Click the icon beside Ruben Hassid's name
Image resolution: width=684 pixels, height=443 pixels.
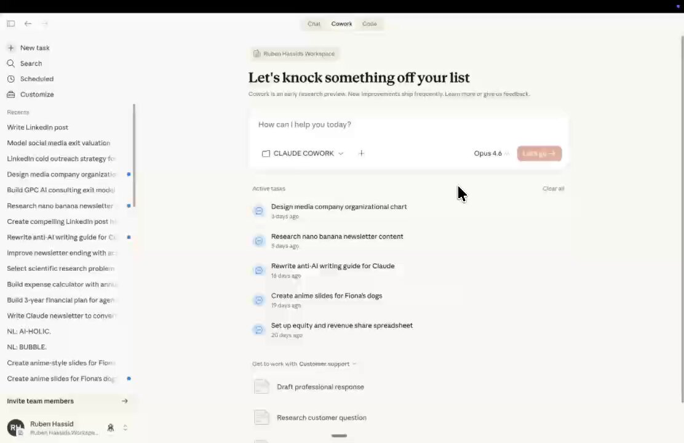point(110,428)
